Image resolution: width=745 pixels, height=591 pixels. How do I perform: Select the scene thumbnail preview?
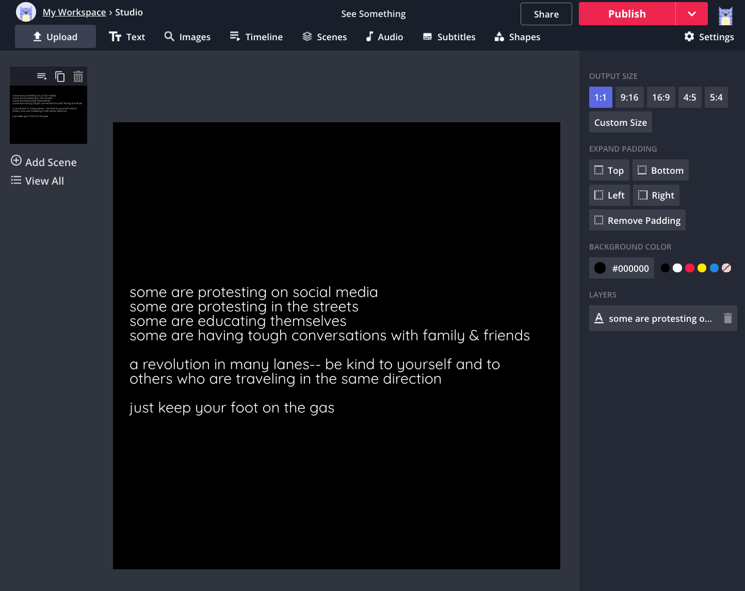[48, 114]
